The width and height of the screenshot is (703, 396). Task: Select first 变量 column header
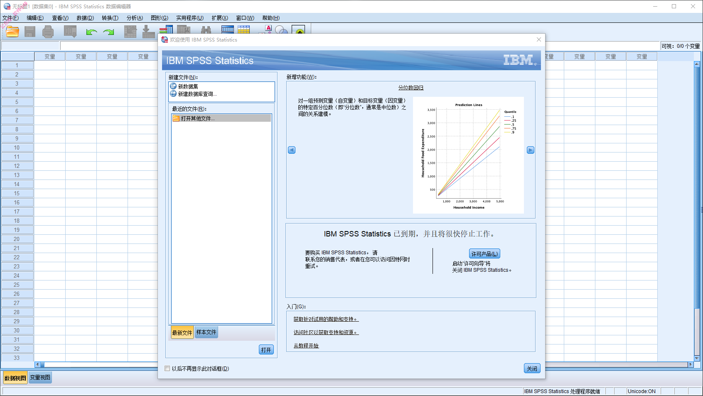coord(50,57)
